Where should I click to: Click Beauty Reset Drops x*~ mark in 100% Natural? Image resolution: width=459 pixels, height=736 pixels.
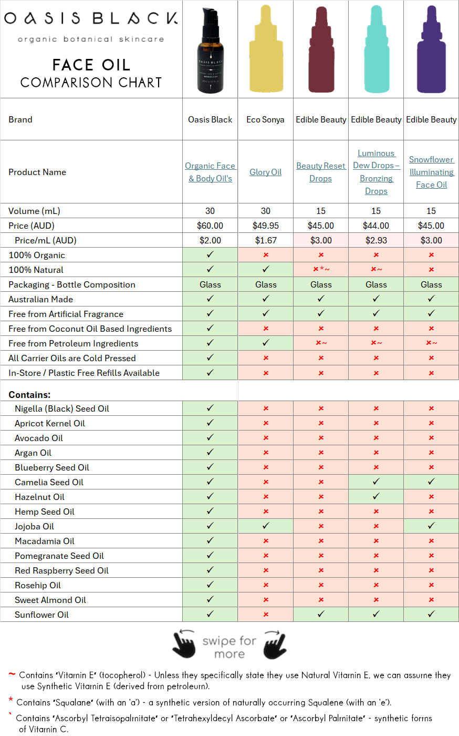pyautogui.click(x=321, y=270)
